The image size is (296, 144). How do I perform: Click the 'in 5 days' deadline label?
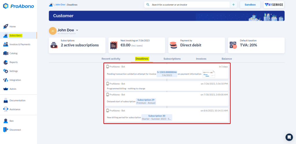(x=223, y=67)
